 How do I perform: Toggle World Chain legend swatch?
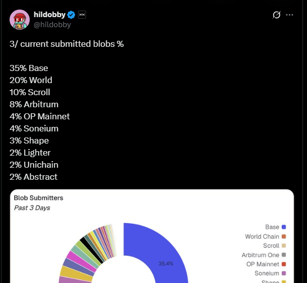coord(284,236)
